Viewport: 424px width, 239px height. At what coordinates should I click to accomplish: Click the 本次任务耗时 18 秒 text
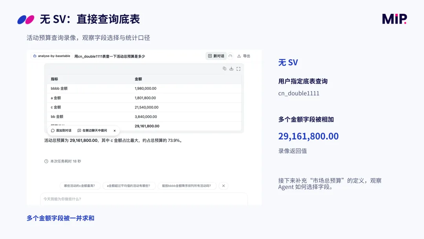[x=66, y=161]
